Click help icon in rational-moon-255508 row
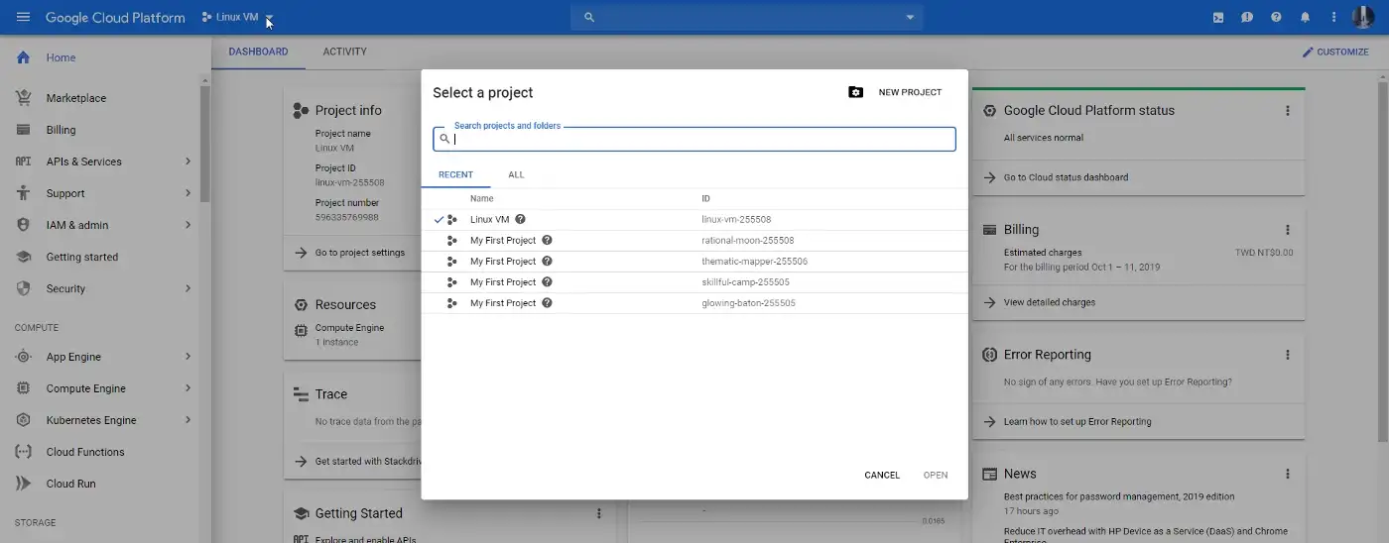 tap(547, 241)
